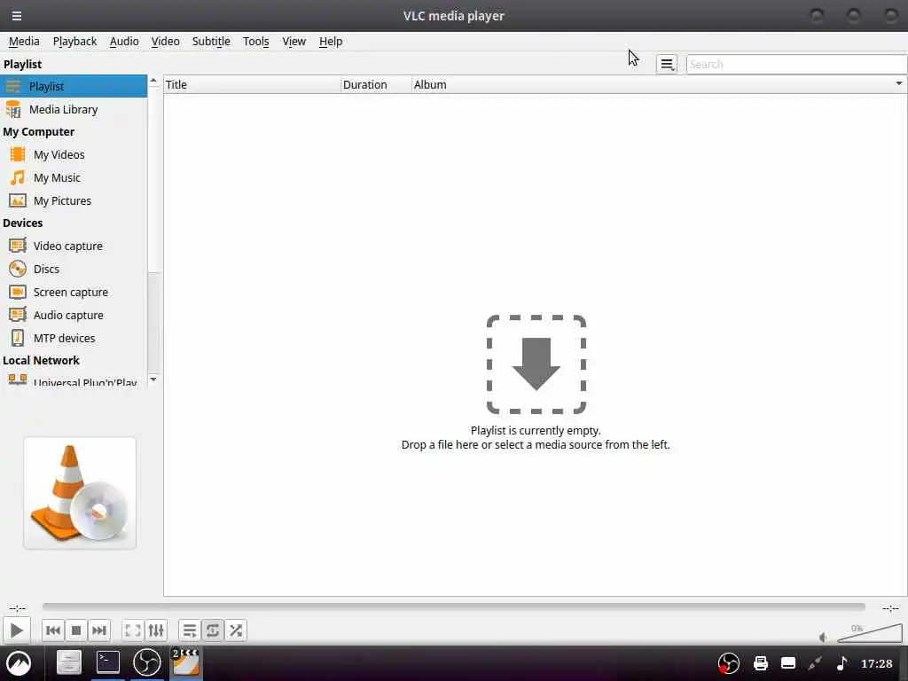
Task: Open the Help menu
Action: click(331, 41)
